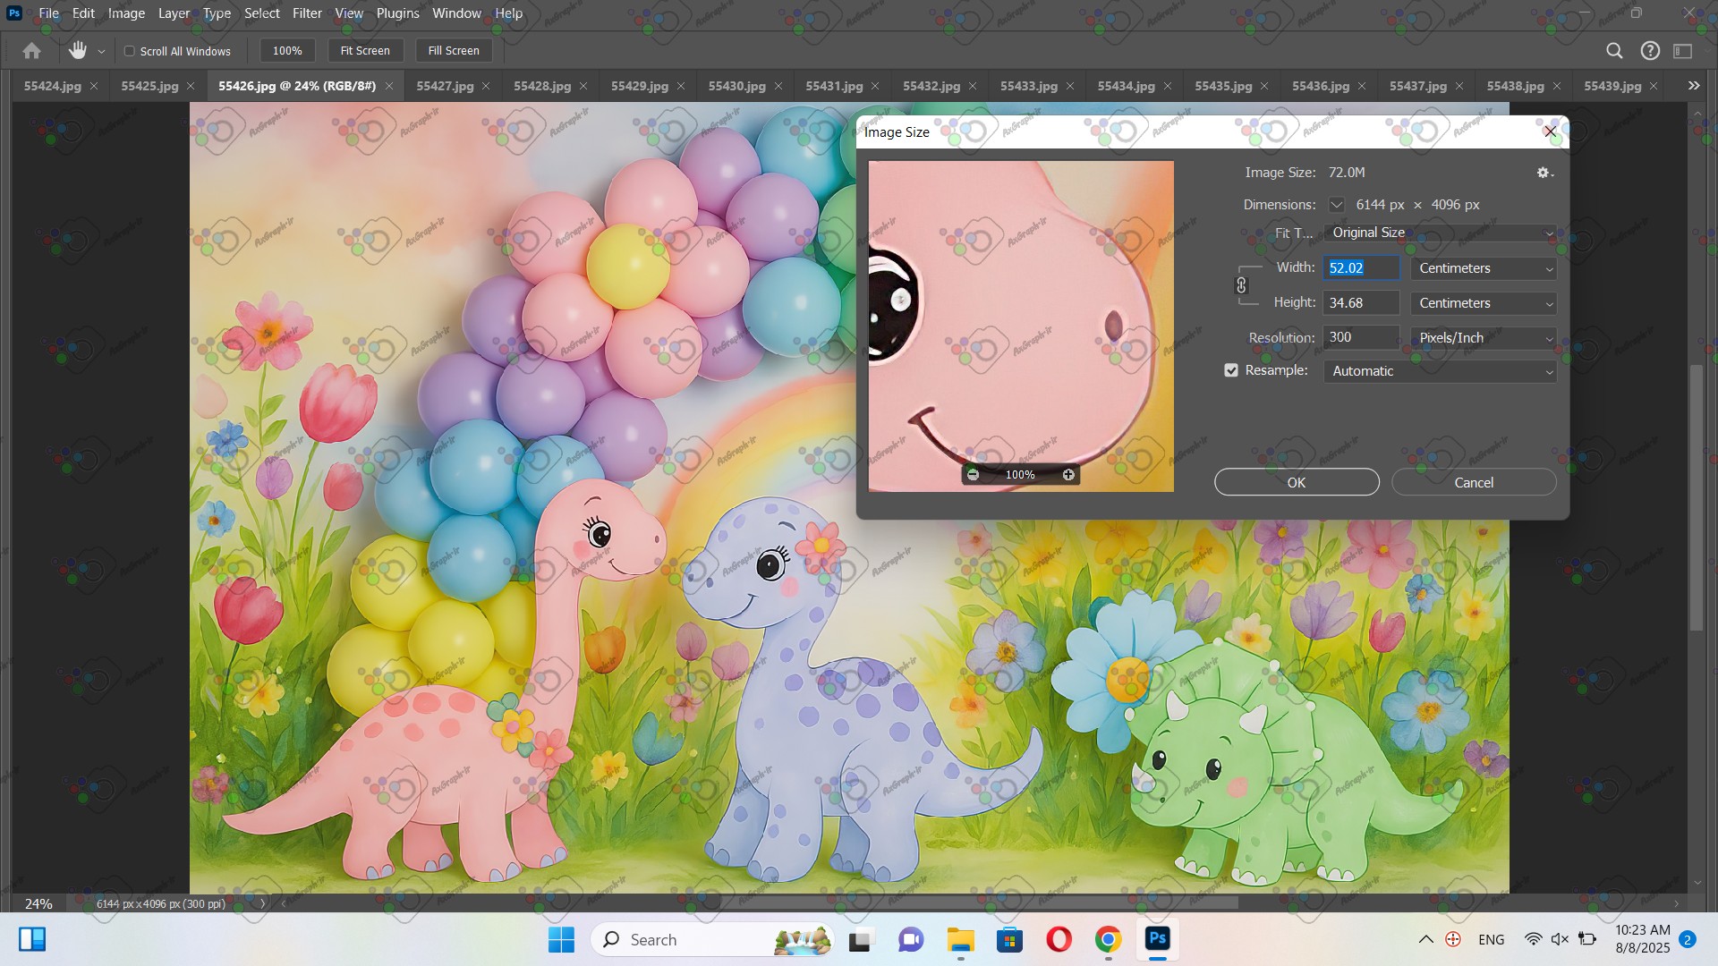Uncheck the Resample checkbox

(1231, 370)
